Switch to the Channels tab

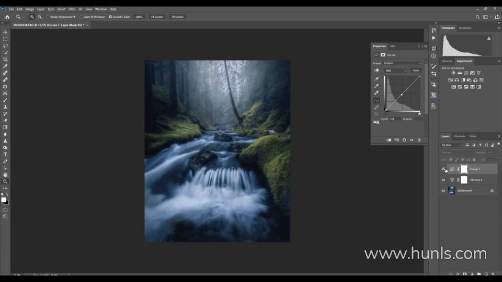pos(459,136)
